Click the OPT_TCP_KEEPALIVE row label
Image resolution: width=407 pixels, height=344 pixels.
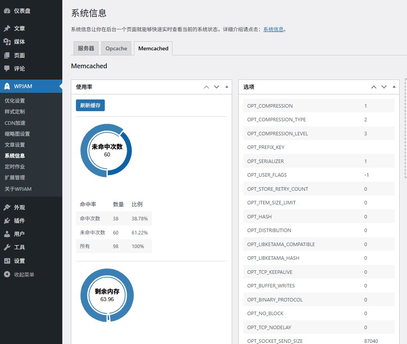point(270,272)
